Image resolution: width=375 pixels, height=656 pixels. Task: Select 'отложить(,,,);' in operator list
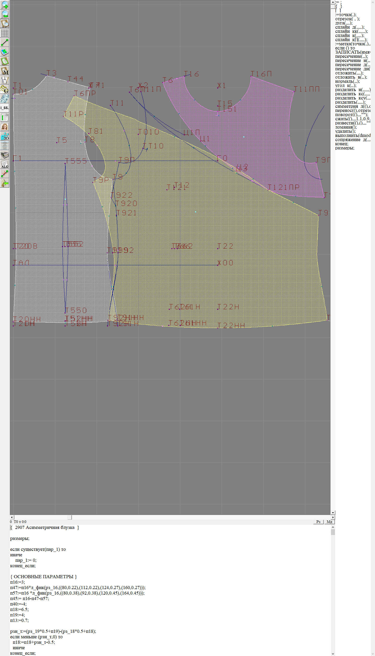click(349, 73)
